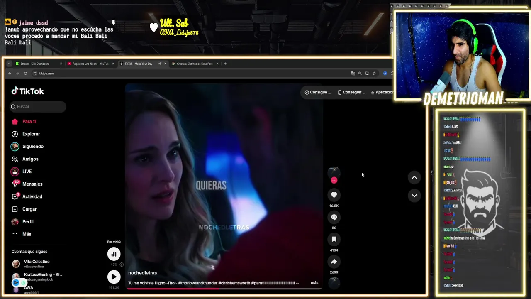
Task: Click the #thorloveandthunder hashtag
Action: tap(197, 283)
